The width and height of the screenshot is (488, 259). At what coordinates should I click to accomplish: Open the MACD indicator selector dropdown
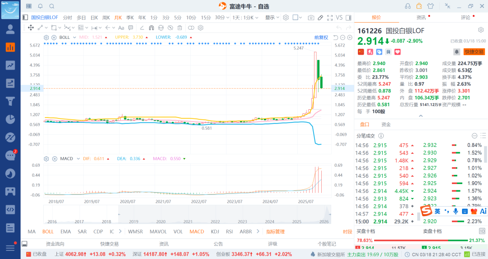(x=78, y=159)
